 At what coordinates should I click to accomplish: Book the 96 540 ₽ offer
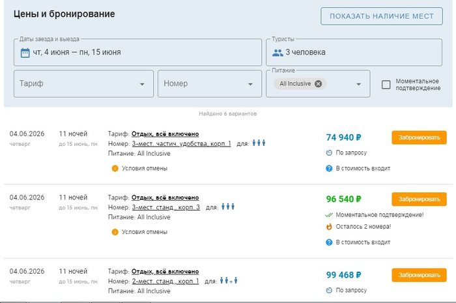click(419, 199)
